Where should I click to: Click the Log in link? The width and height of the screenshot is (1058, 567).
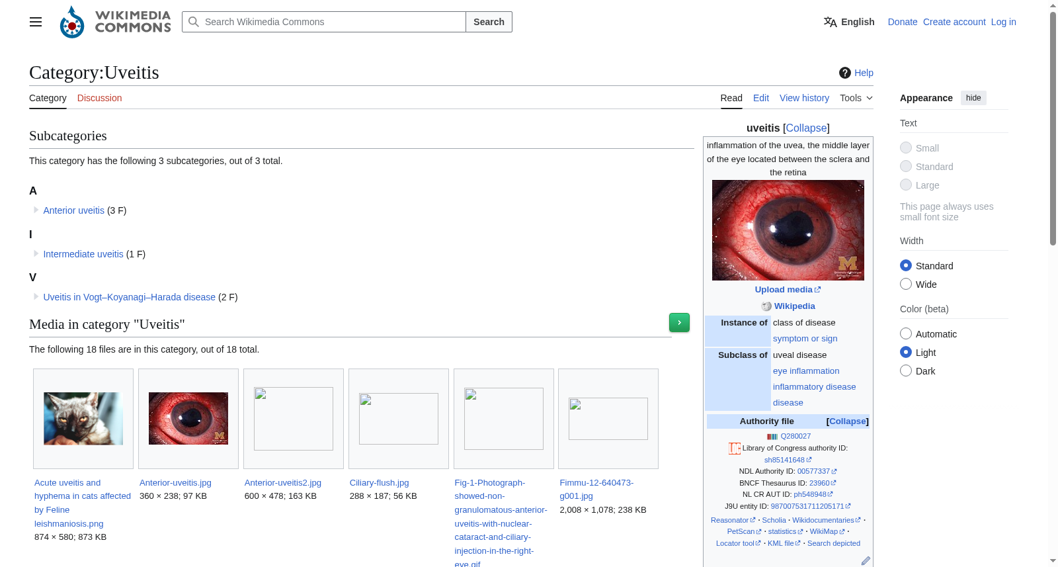[1003, 22]
